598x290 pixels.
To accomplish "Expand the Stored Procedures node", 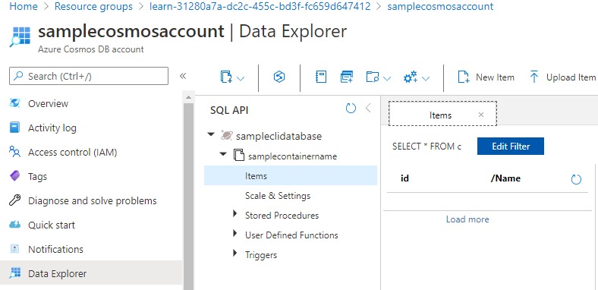I will click(x=235, y=213).
